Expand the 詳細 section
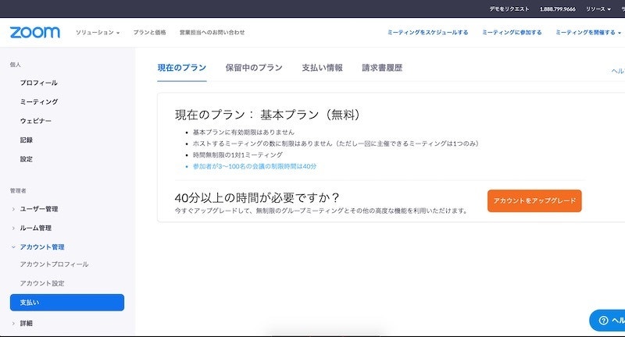Image resolution: width=625 pixels, height=337 pixels. point(26,322)
